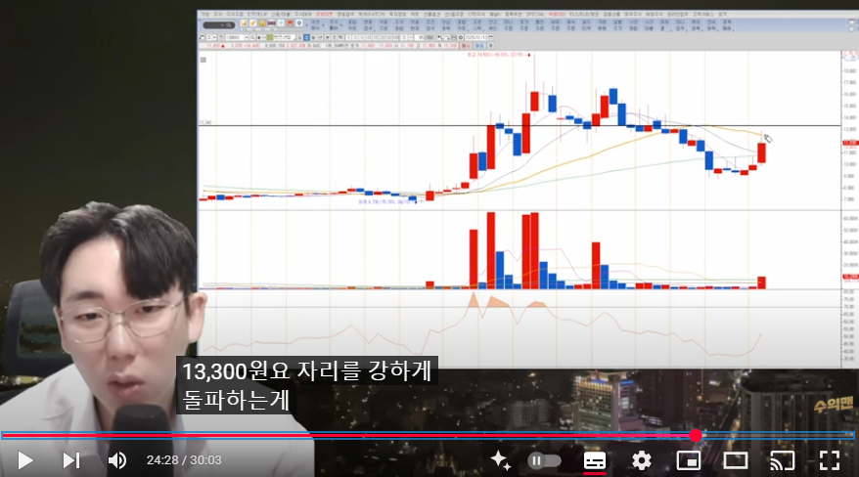Open the stock code dropdown arrow
The image size is (859, 477).
pyautogui.click(x=248, y=37)
